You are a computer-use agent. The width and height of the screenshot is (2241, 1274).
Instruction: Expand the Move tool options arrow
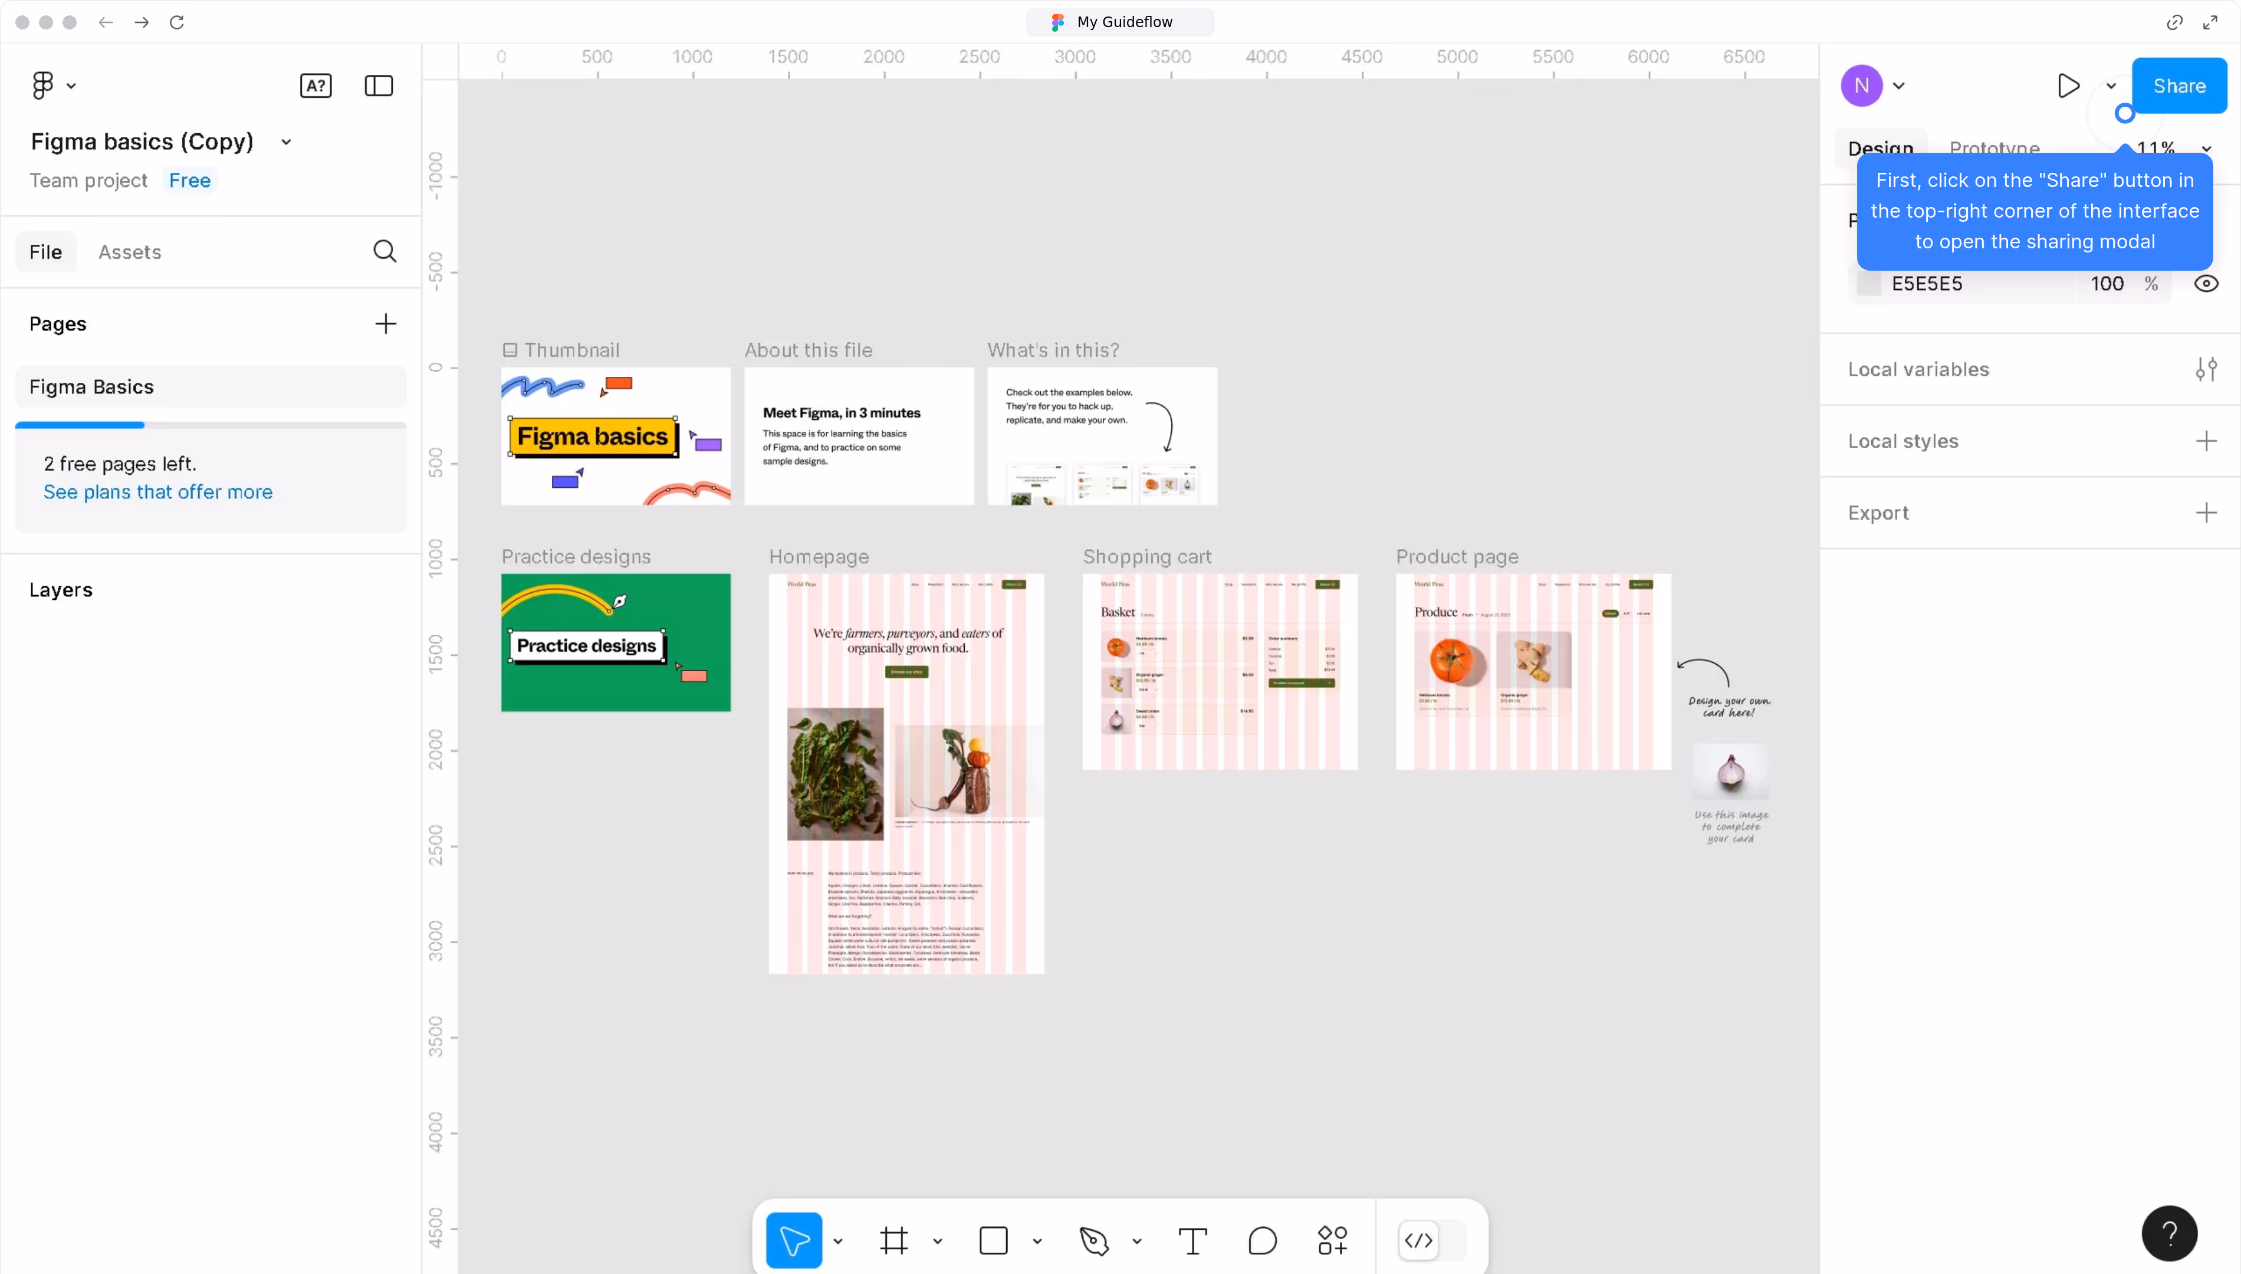click(838, 1241)
